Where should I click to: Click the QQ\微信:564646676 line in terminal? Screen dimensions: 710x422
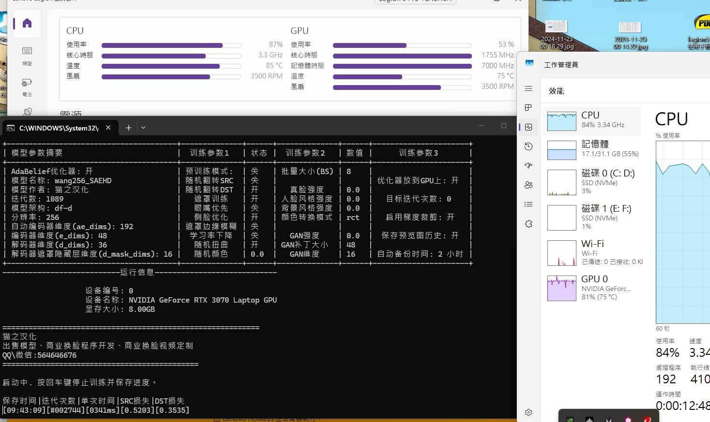[40, 355]
